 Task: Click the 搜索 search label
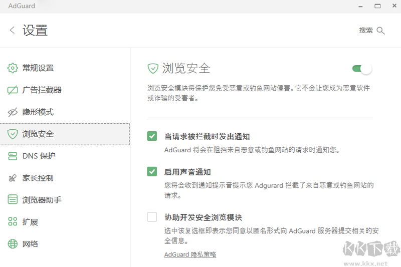pyautogui.click(x=366, y=31)
